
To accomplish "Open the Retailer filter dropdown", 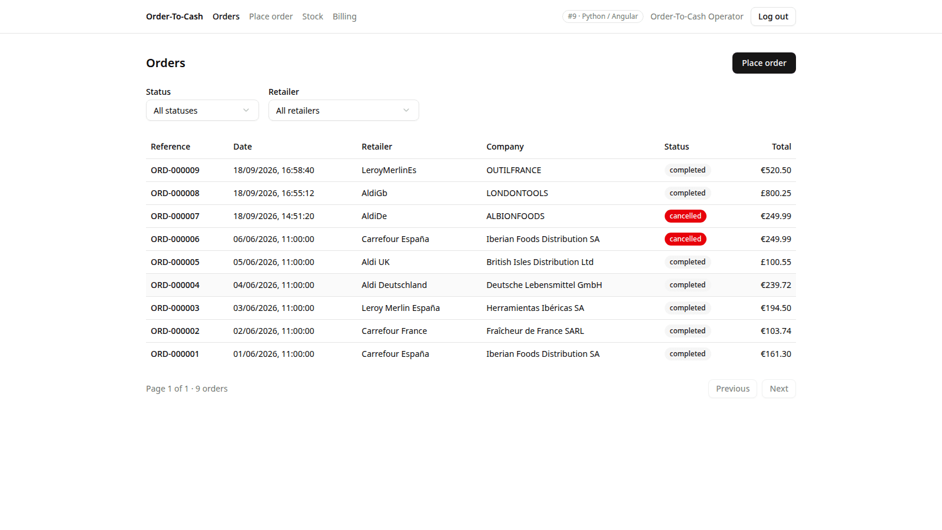I will pos(343,110).
